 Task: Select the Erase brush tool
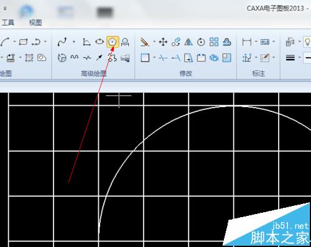click(144, 42)
